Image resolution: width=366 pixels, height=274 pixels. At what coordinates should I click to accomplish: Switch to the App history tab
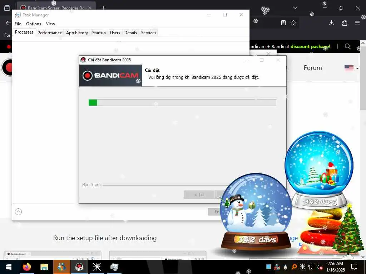(x=77, y=33)
